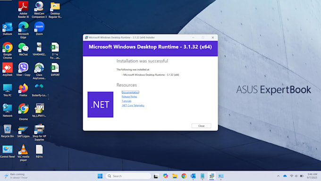Select the 164404402 image file icon
Viewport: 321px width, 181px height.
(39, 49)
